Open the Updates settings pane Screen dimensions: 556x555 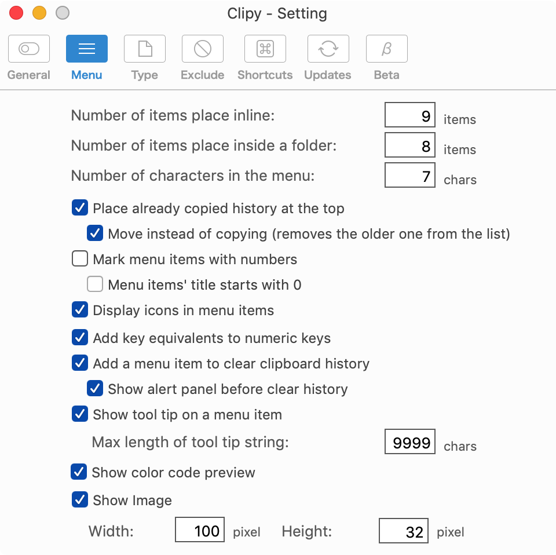pyautogui.click(x=328, y=49)
